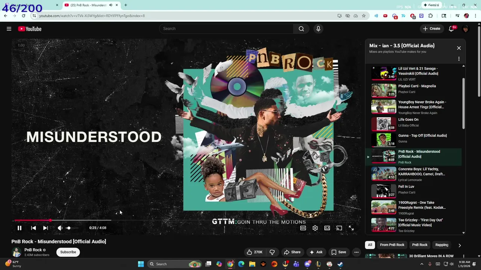This screenshot has width=481, height=270.
Task: Focus the YouTube search field
Action: pyautogui.click(x=226, y=29)
